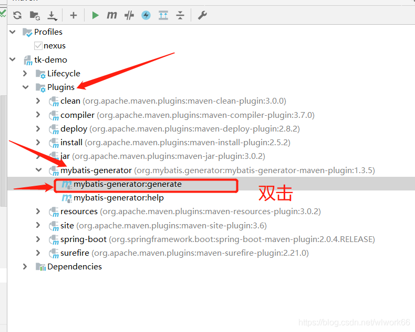Expand the Lifecycle node

25,74
